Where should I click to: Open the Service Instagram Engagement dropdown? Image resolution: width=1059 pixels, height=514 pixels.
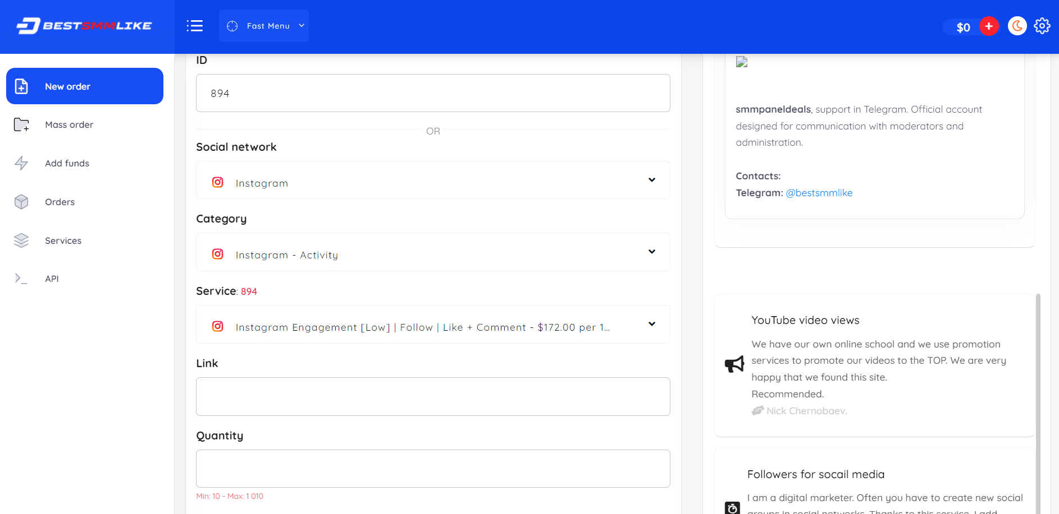coord(432,325)
